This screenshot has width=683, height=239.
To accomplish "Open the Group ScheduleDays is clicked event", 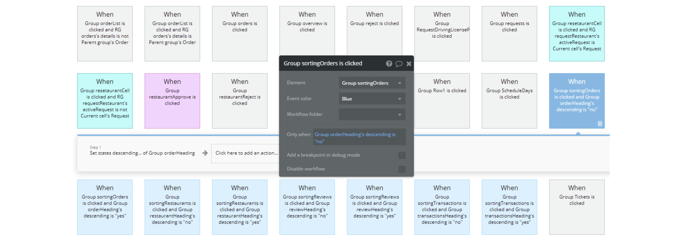I will pyautogui.click(x=509, y=101).
